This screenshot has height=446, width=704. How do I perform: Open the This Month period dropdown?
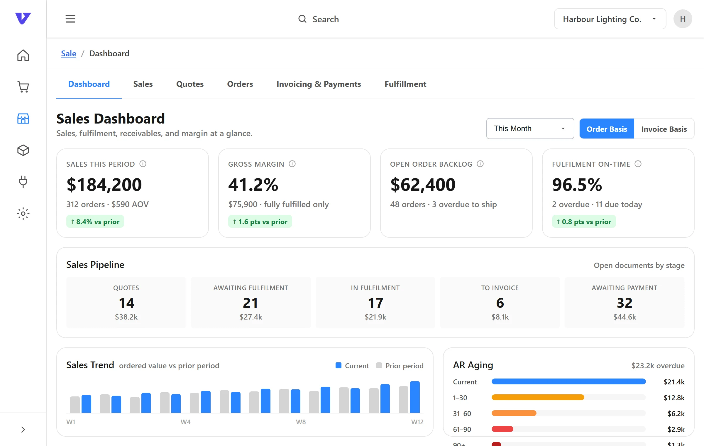point(530,129)
